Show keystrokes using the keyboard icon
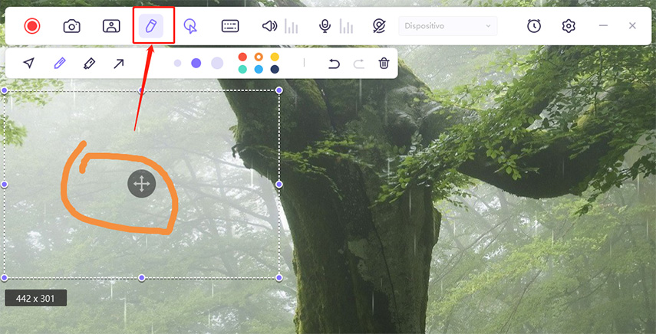 tap(230, 26)
